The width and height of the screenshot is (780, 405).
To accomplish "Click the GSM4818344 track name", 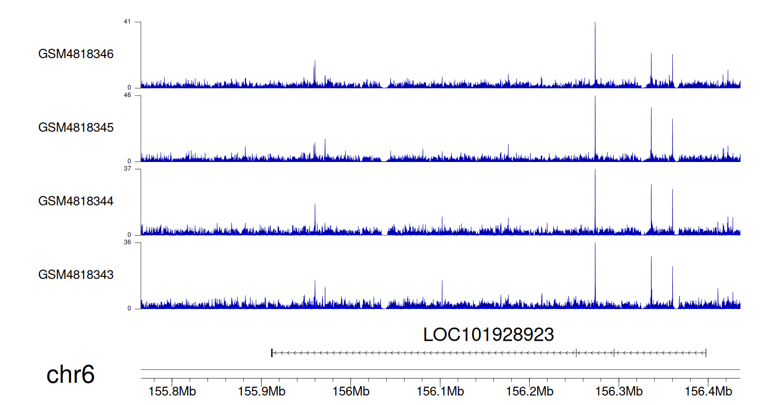I will [x=76, y=200].
